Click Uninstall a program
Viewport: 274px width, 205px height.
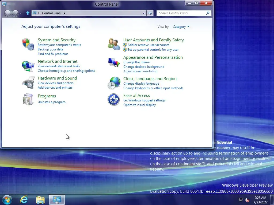coord(52,102)
